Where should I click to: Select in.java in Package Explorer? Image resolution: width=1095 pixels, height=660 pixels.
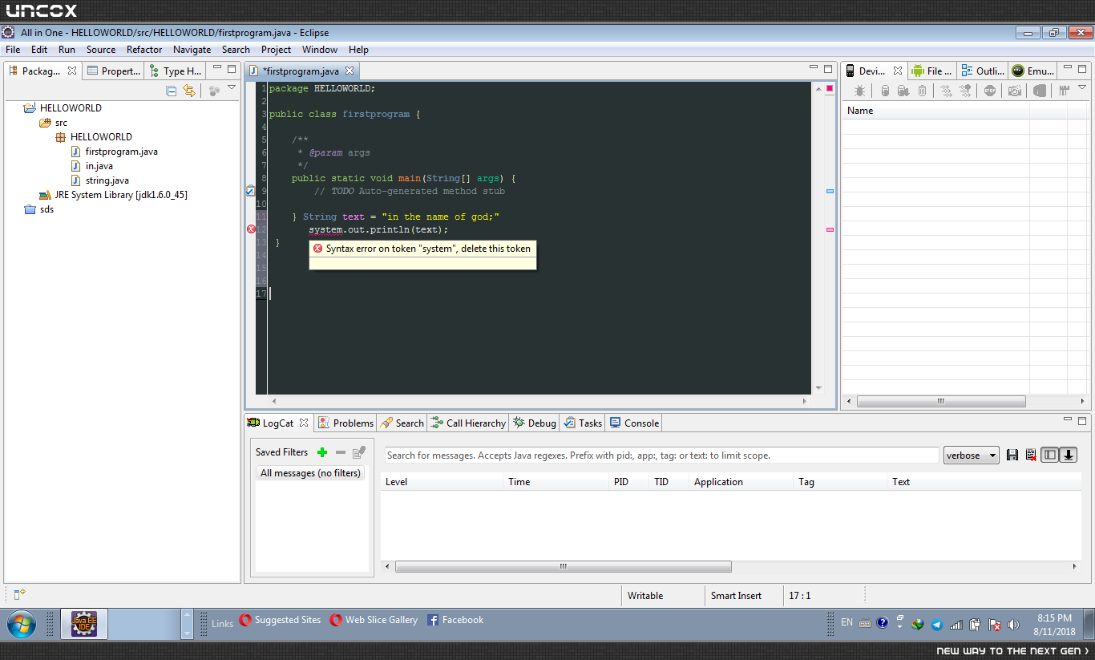[x=92, y=166]
